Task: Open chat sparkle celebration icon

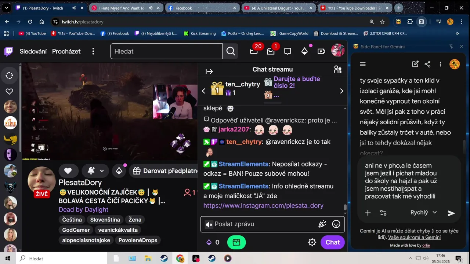Action: click(322, 224)
